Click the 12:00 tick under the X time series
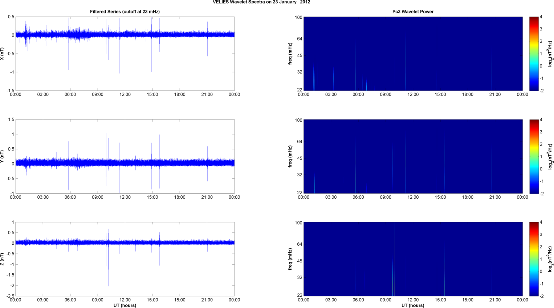 (x=125, y=94)
